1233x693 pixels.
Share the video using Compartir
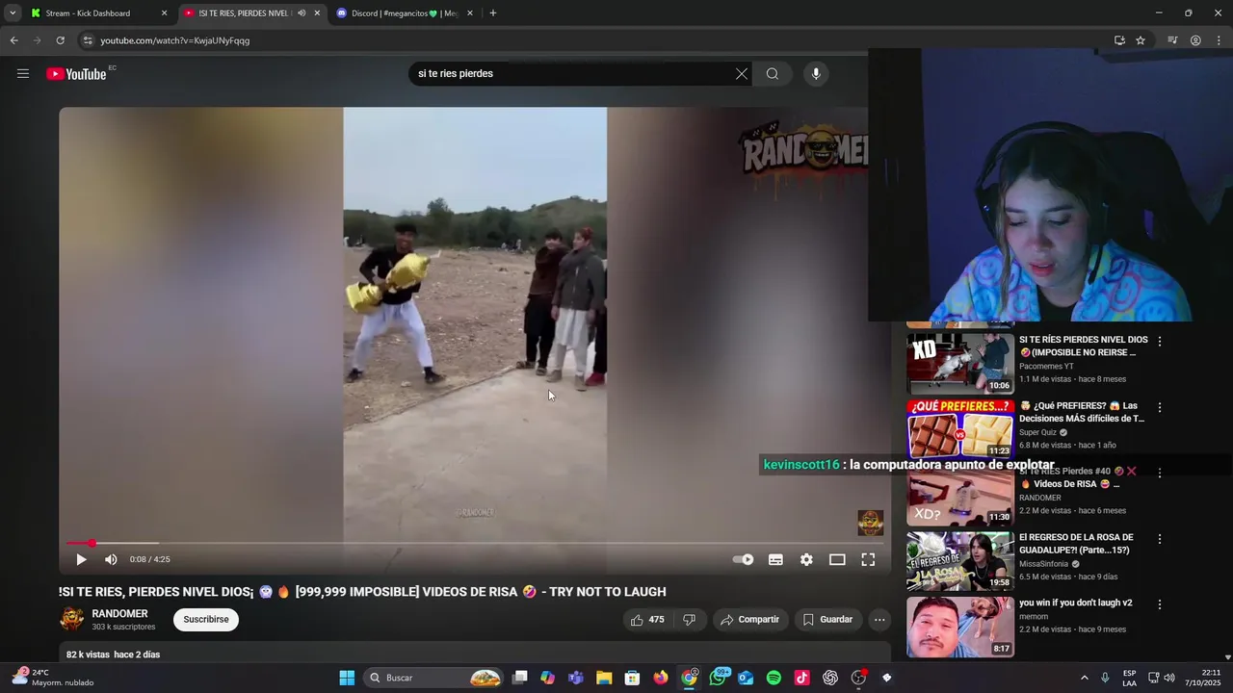(750, 620)
